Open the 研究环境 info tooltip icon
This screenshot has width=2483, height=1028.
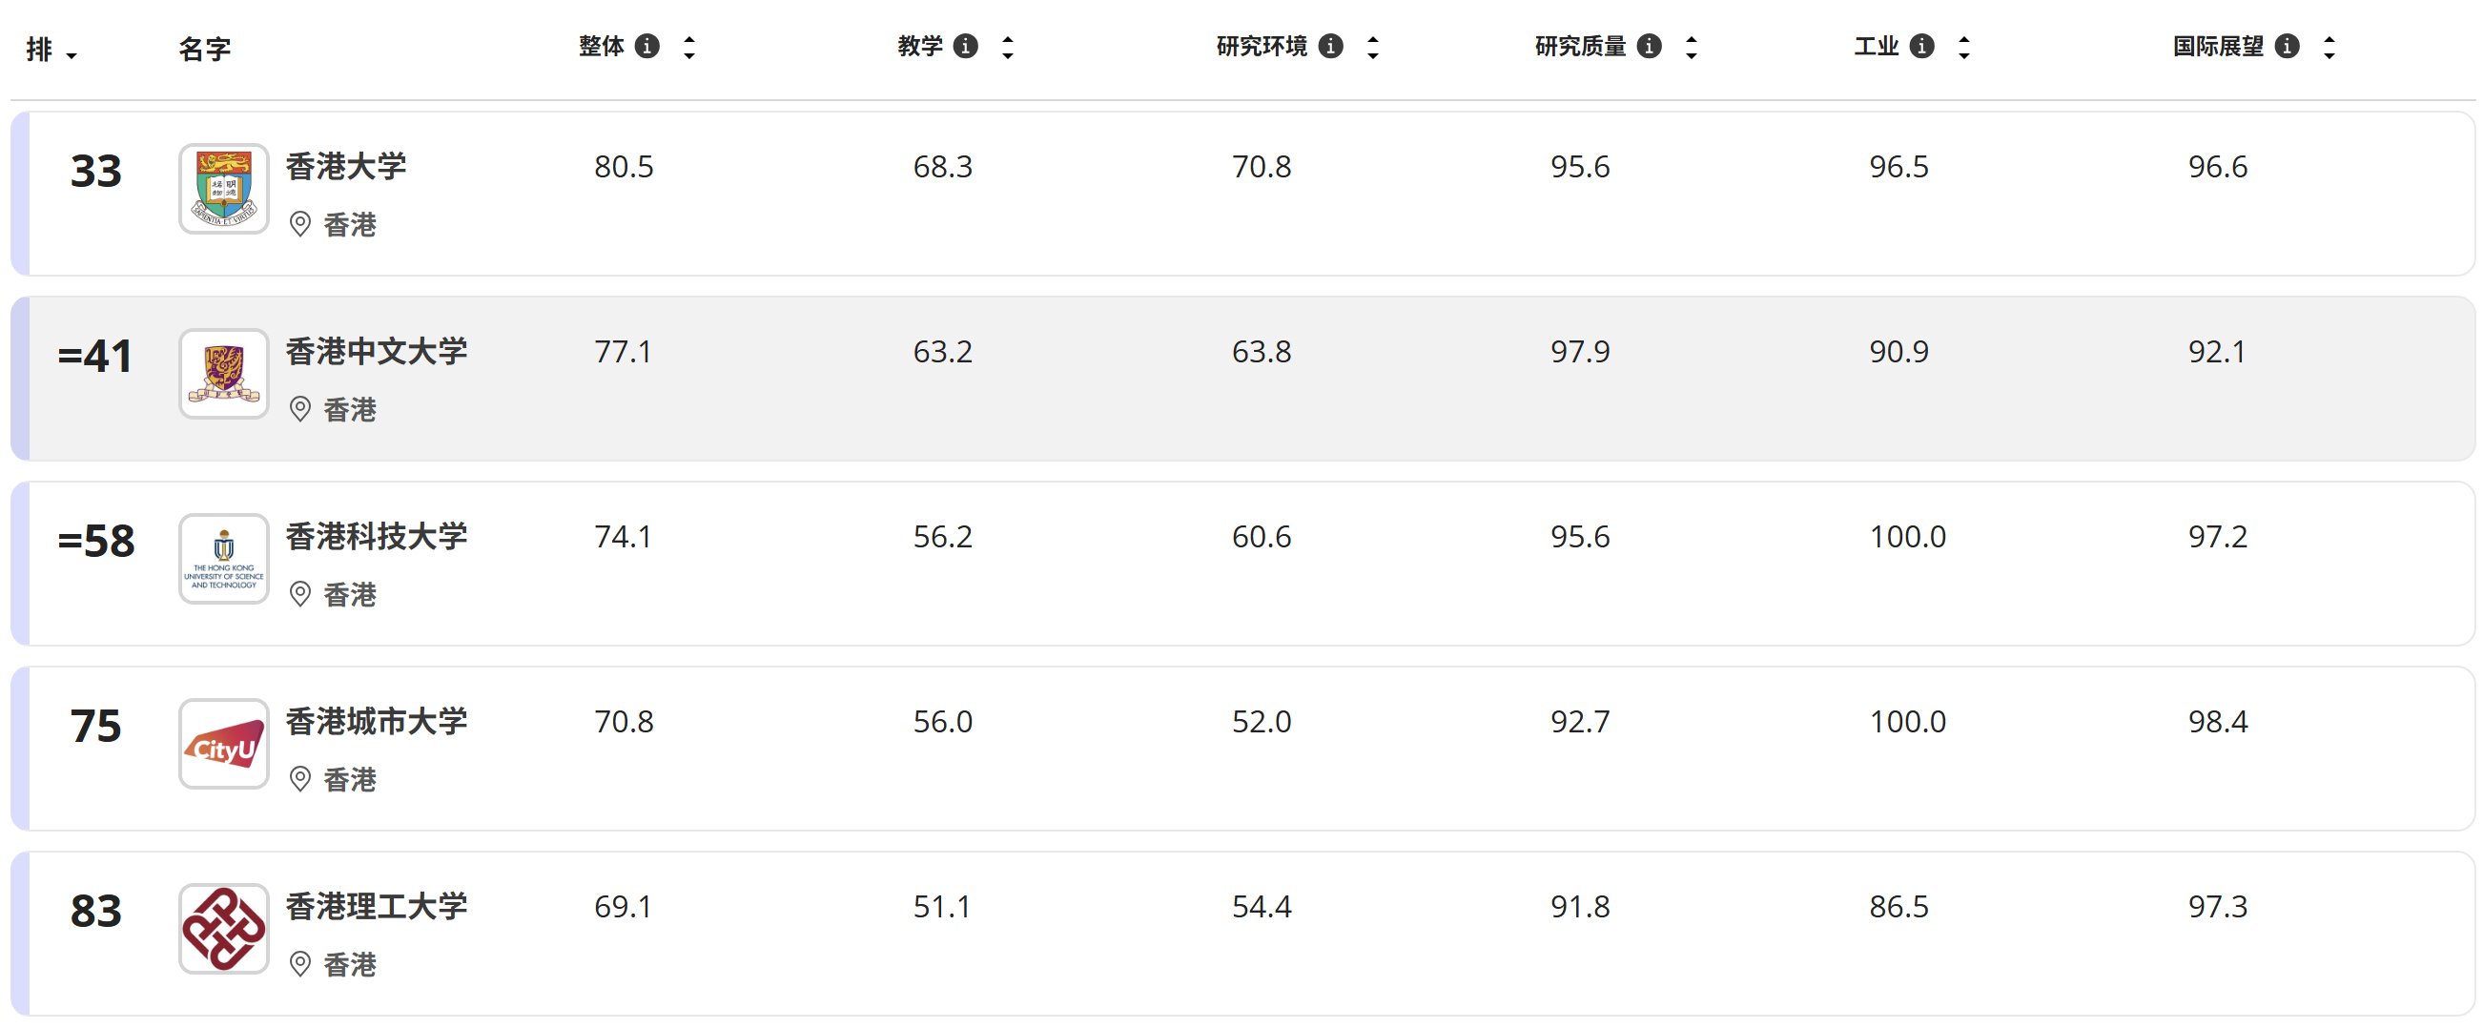click(1330, 47)
